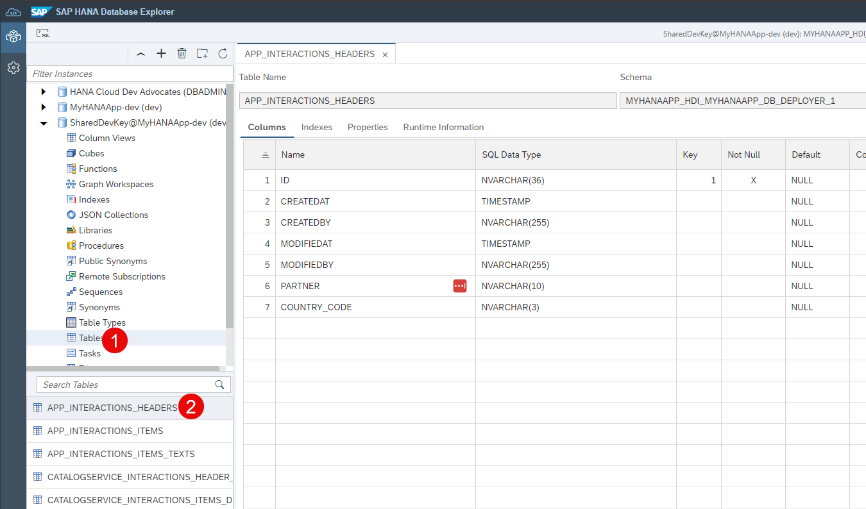Click the Default column header

[x=817, y=154]
